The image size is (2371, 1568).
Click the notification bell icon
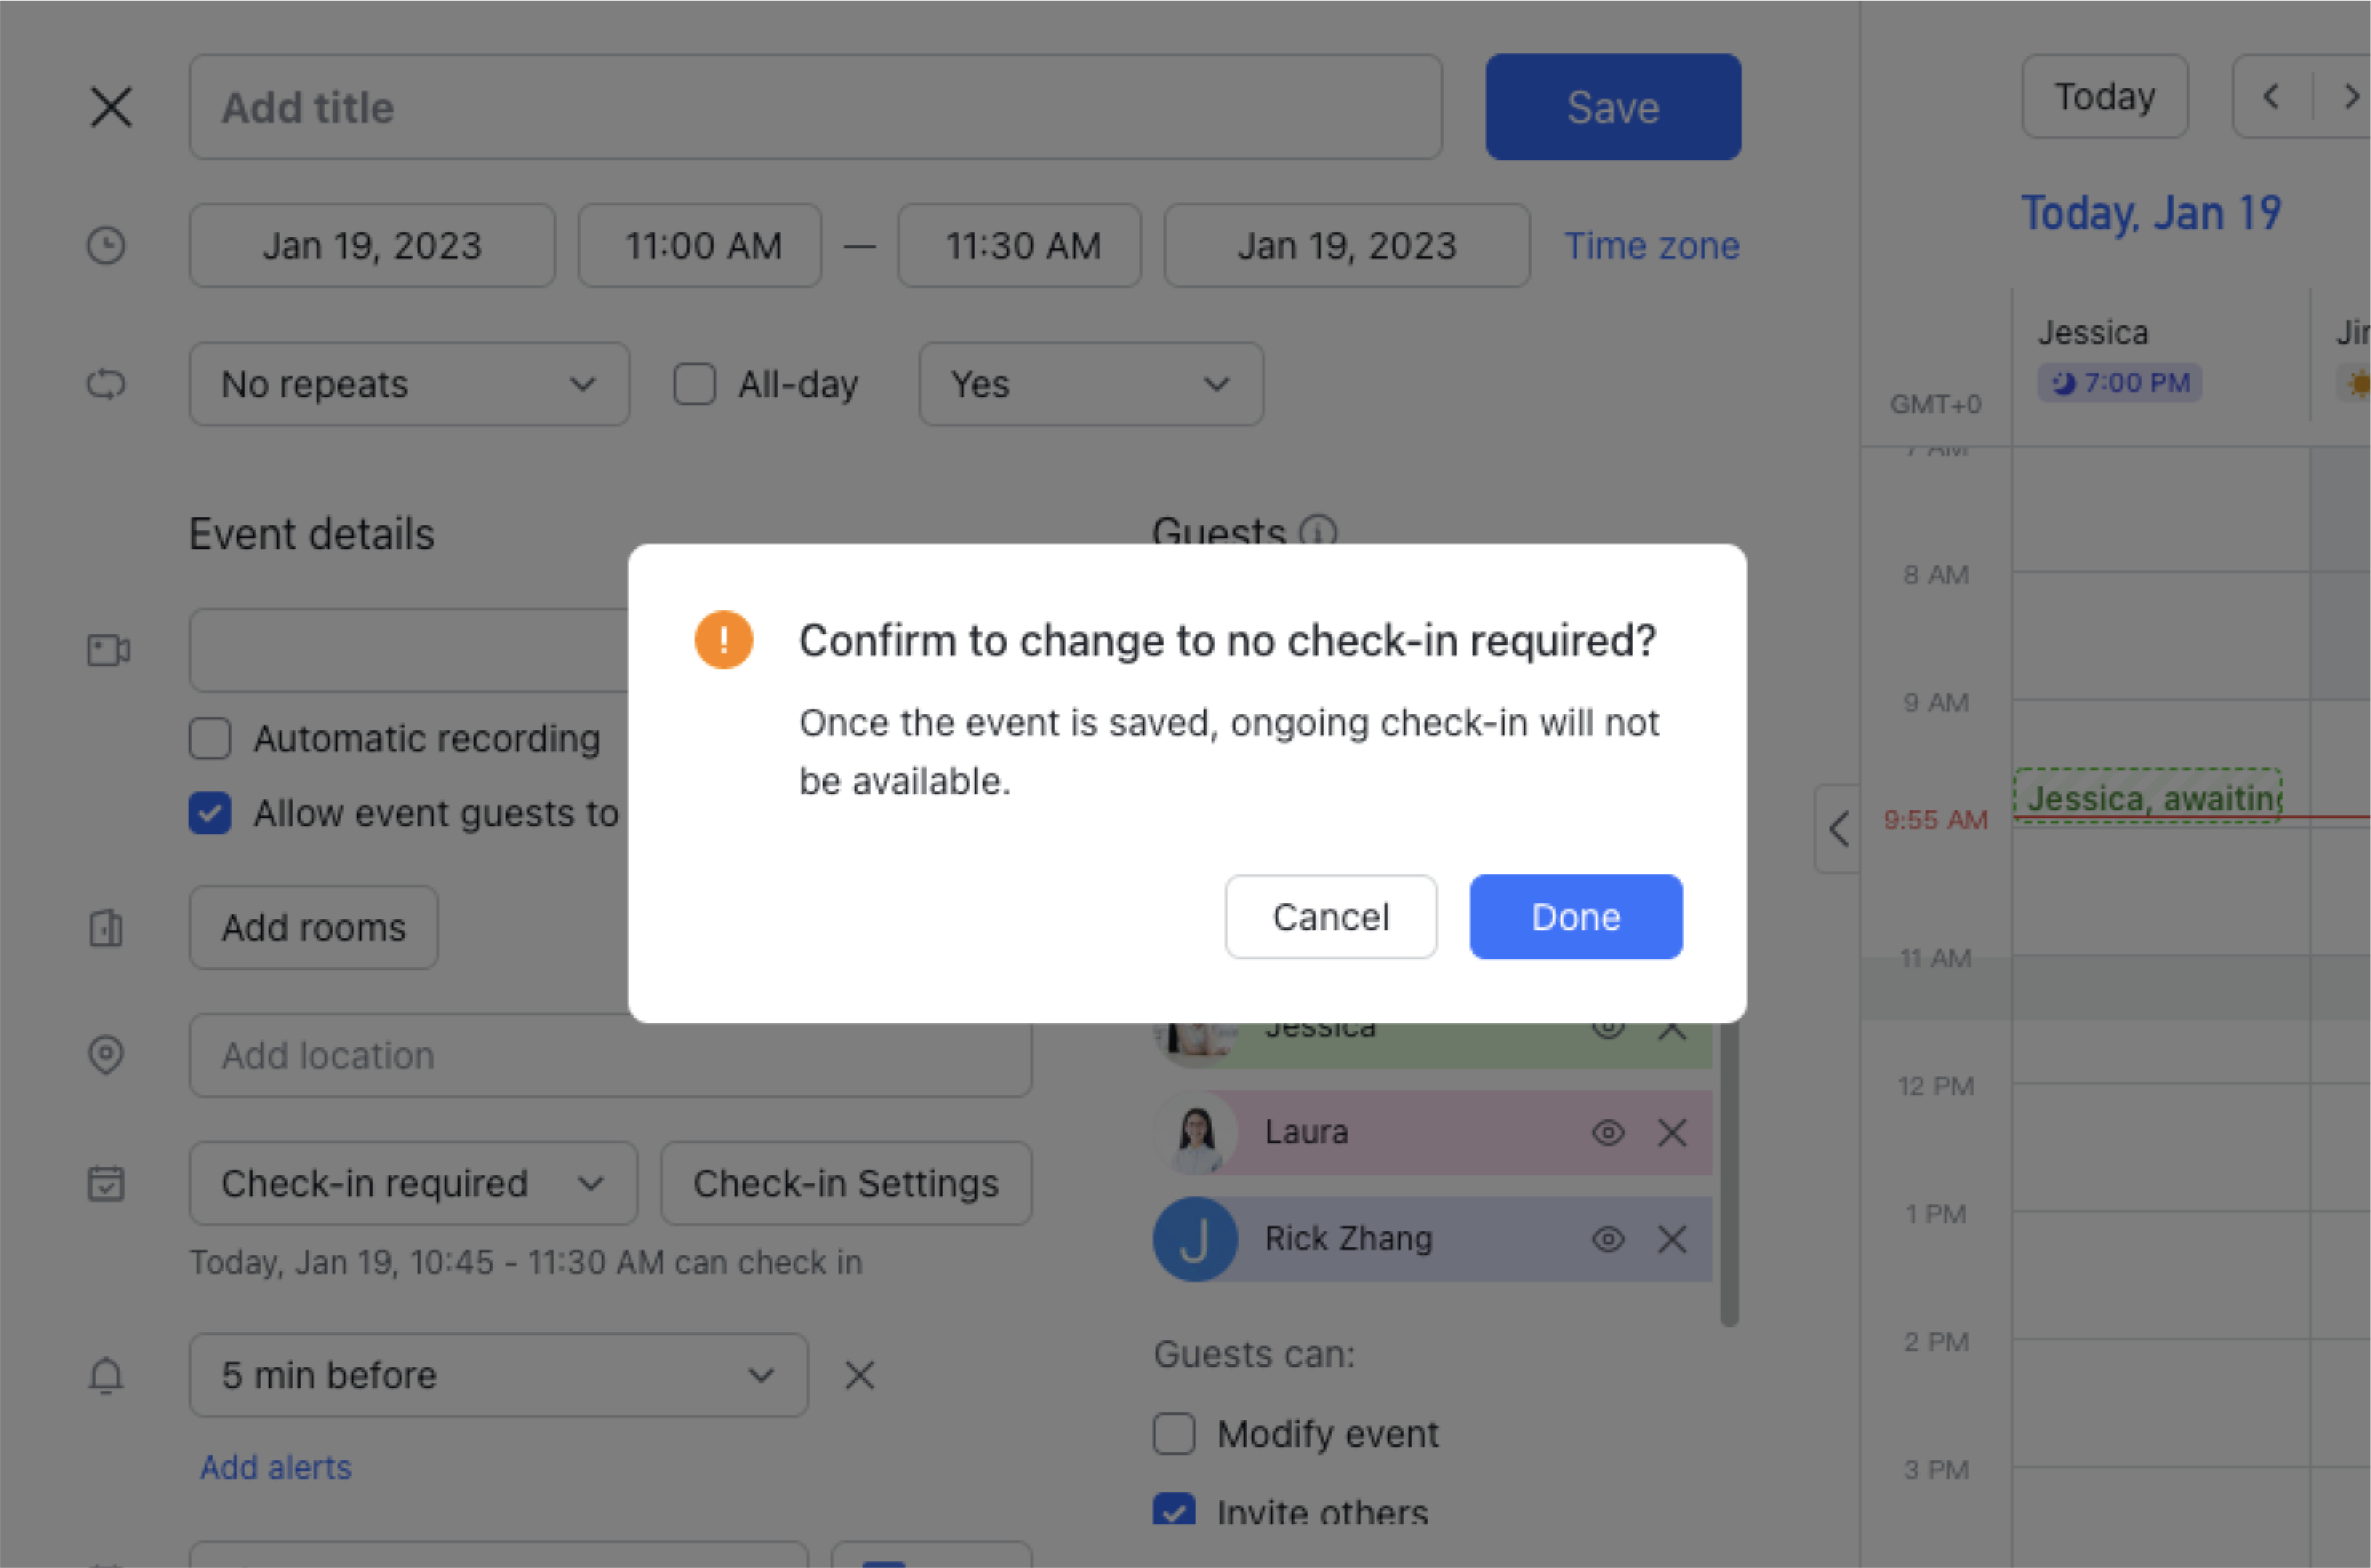point(107,1375)
